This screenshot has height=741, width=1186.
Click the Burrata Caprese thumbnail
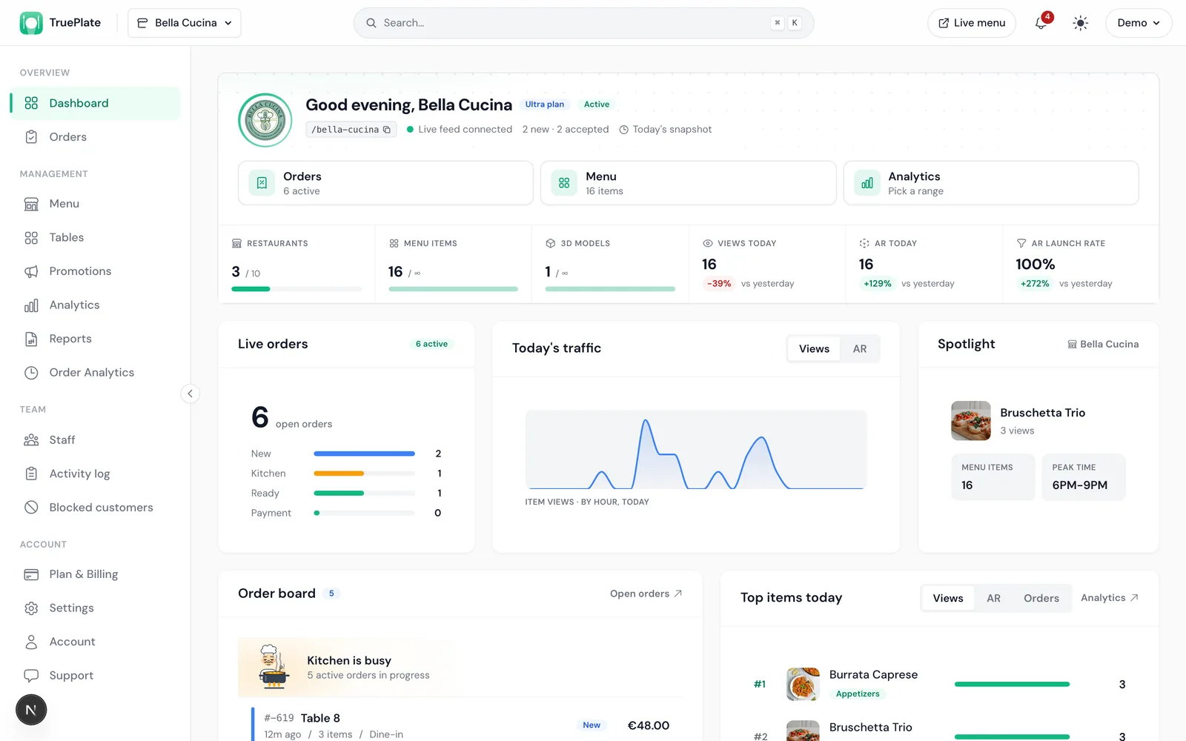(803, 684)
